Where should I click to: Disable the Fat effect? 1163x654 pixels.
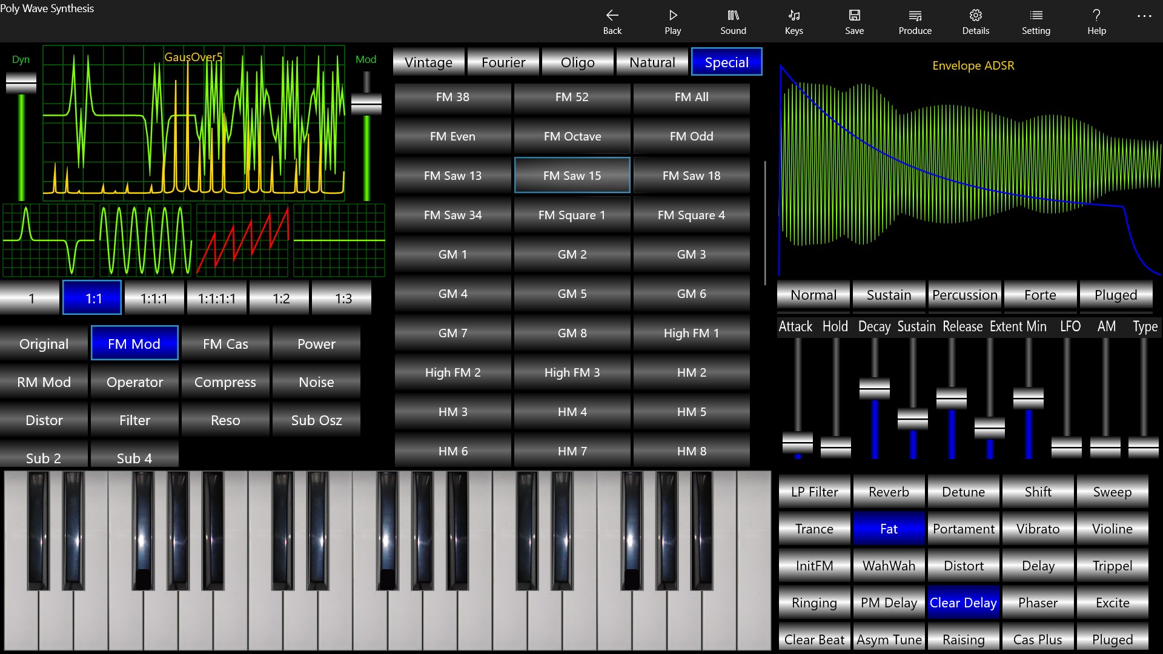tap(889, 528)
